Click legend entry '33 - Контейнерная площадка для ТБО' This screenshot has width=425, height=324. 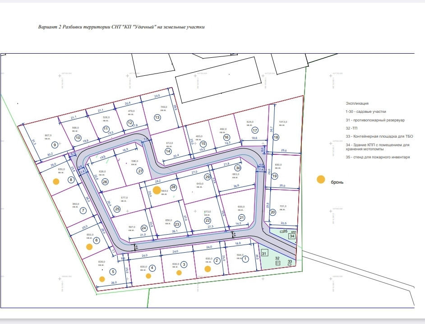[379, 136]
